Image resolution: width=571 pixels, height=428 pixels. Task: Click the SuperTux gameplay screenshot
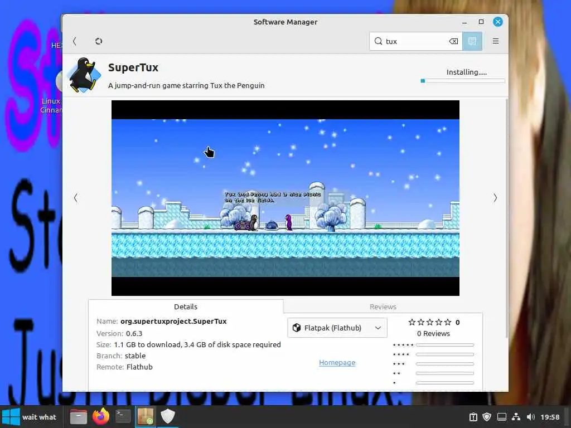tap(285, 198)
